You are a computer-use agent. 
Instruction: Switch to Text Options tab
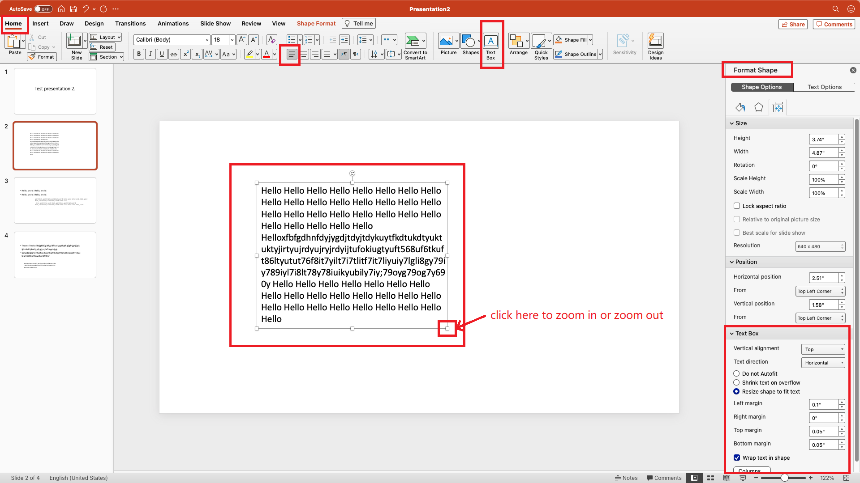tap(824, 87)
